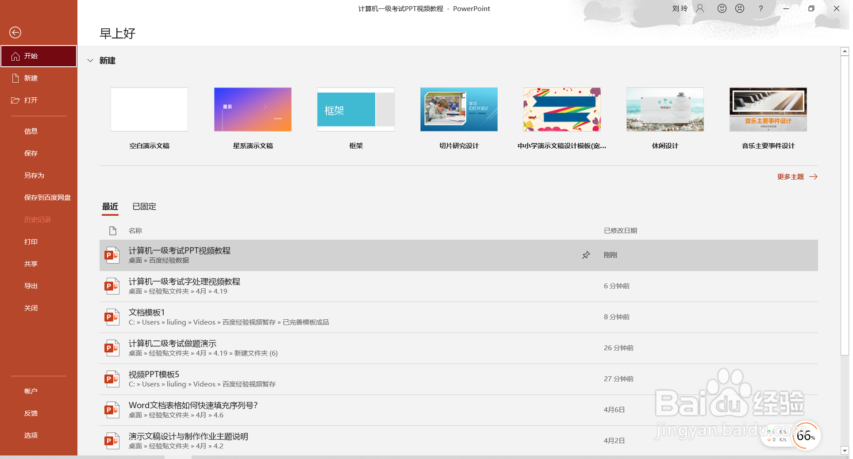Select 开始 in the sidebar
The width and height of the screenshot is (853, 459).
pos(38,56)
